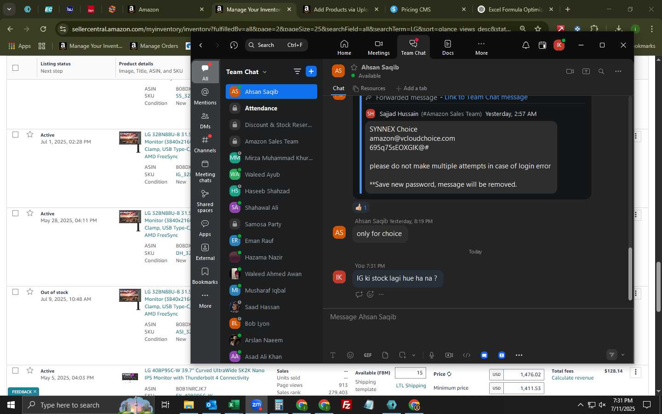Toggle select-all checkbox in inventory header
662x414 pixels.
15,68
